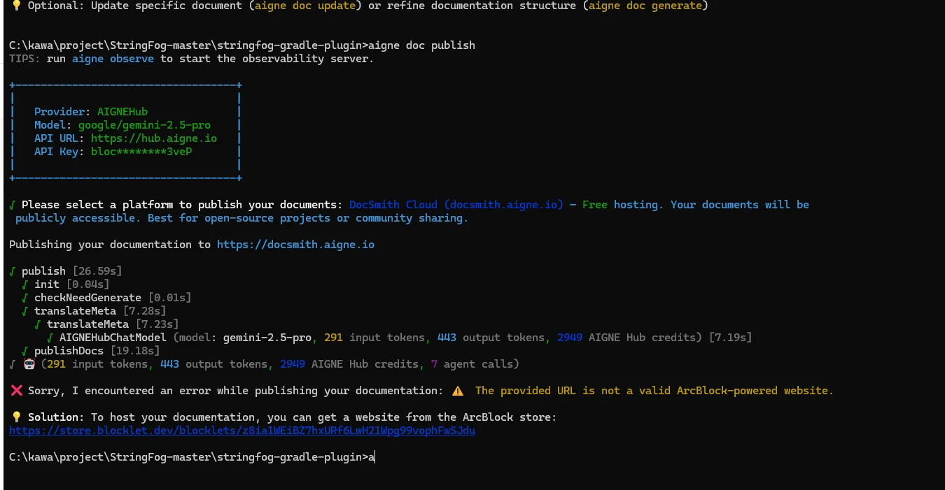Click the 'aigne doc publish' command text
The width and height of the screenshot is (945, 490).
(x=421, y=45)
